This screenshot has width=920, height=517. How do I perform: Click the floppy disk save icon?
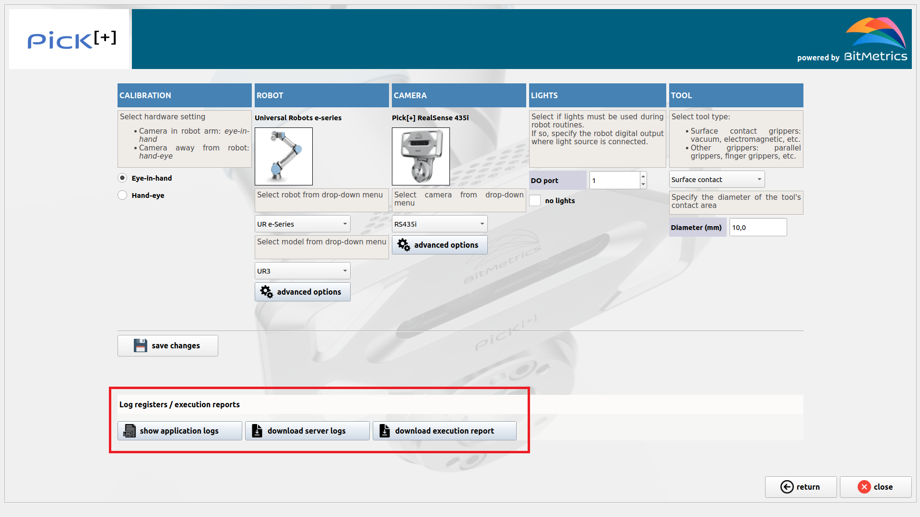[x=141, y=345]
